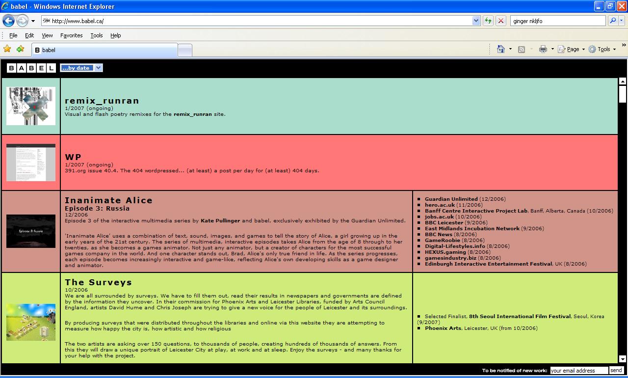Open the search provider options dropdown
The image size is (628, 378).
click(x=622, y=21)
